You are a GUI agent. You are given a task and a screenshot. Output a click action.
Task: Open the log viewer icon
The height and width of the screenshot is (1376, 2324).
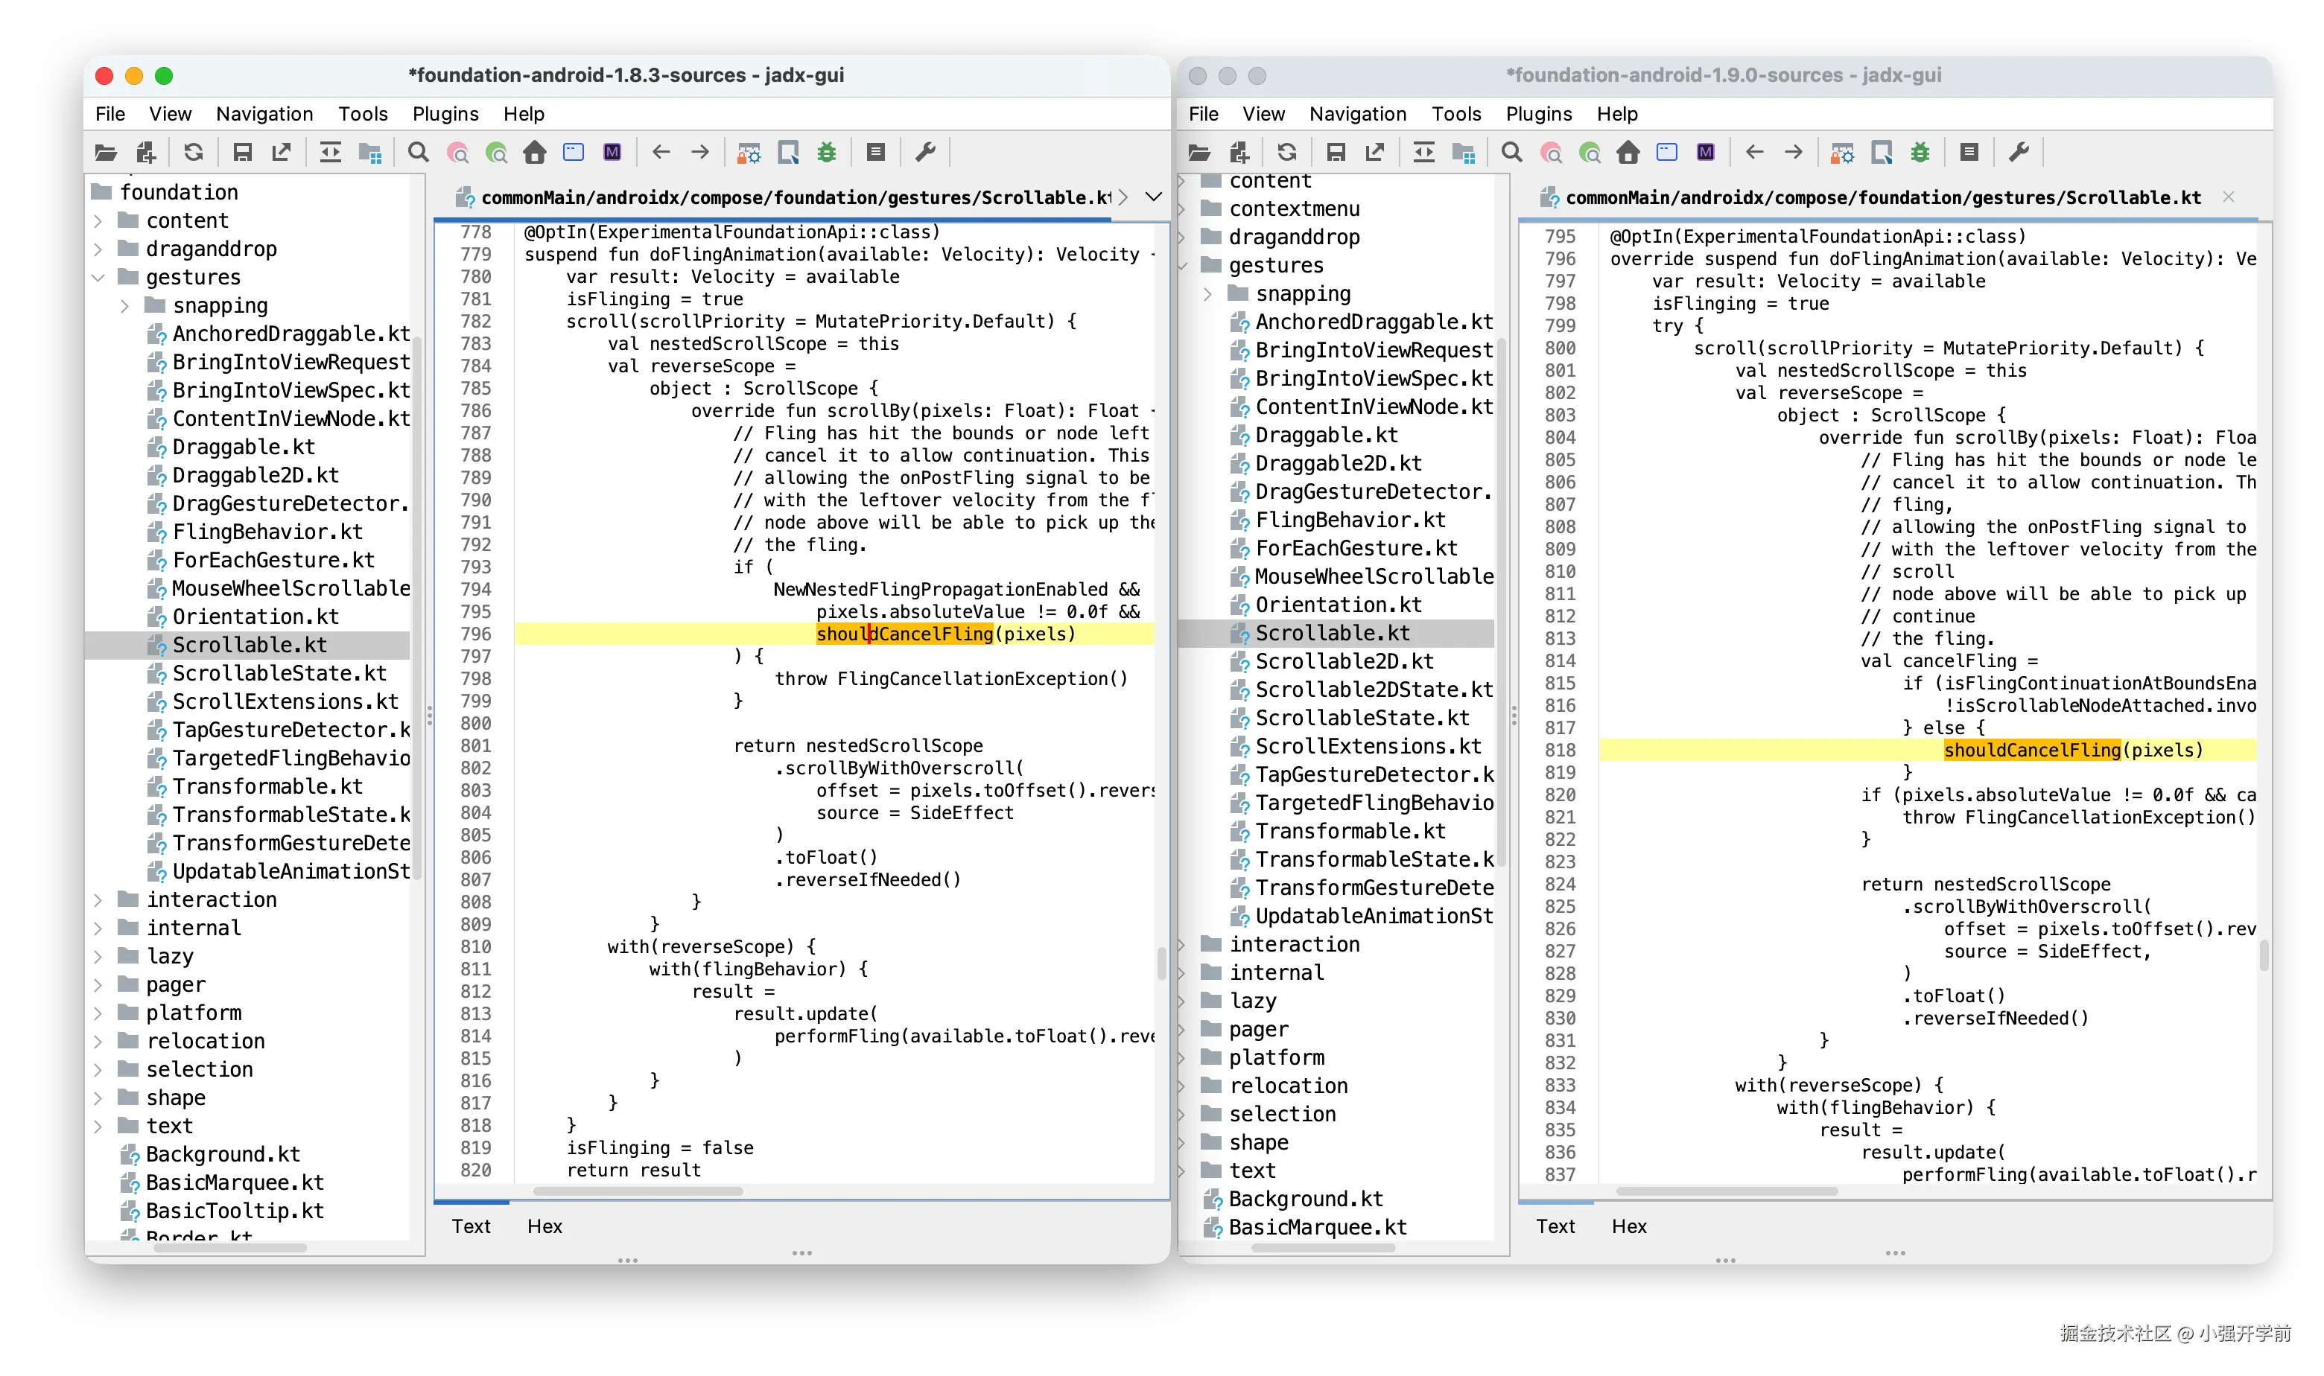(875, 152)
